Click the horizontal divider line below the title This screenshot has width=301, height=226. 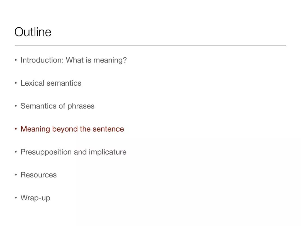click(x=151, y=45)
